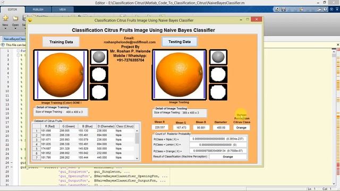Select the D (Diameter) column header
The height and width of the screenshot is (191, 340).
coord(106,126)
